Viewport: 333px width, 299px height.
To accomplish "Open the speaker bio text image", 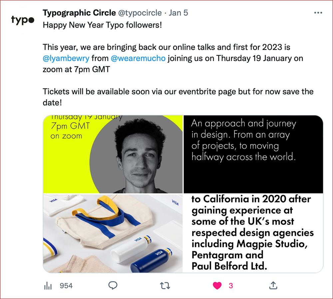I will (253, 233).
